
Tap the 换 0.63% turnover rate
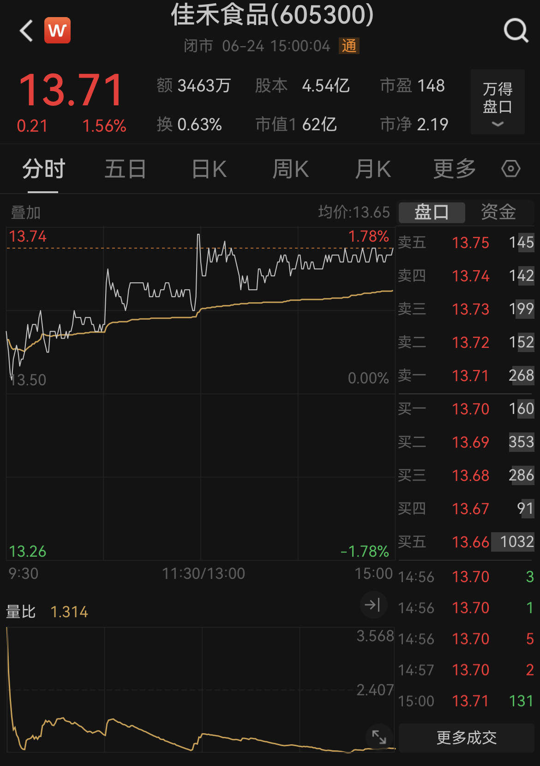point(189,124)
